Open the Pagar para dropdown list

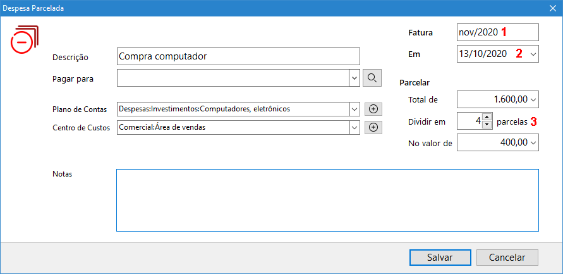(353, 78)
